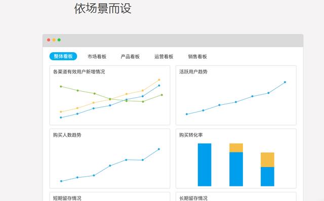Screen dimensions: 324x201
Task: Click the green maximize window dot
Action: coord(59,40)
